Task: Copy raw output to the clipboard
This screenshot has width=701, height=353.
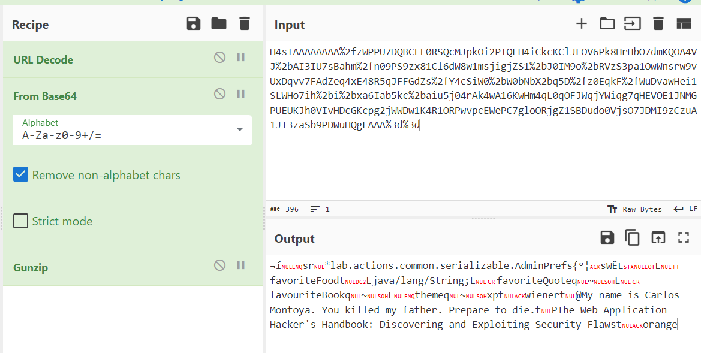Action: [633, 238]
